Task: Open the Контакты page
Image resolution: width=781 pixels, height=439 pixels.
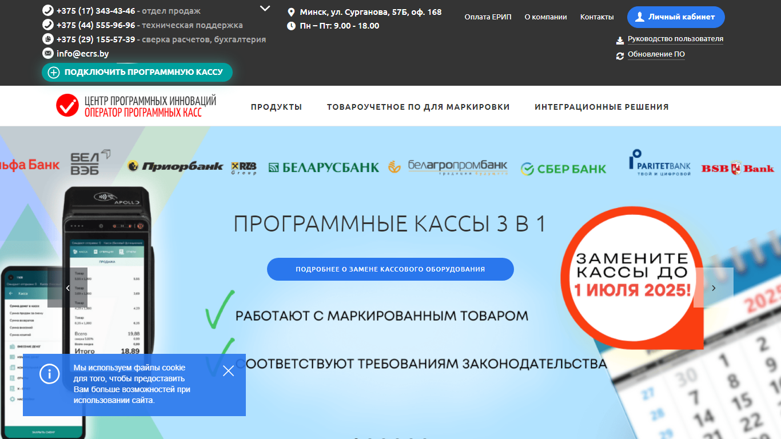Action: 597,17
